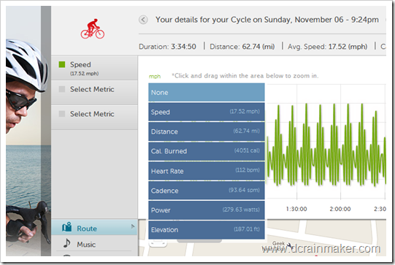Viewport: 395px width, 265px height.
Task: Click the gray swatch of first Select Metric
Action: tap(62, 89)
